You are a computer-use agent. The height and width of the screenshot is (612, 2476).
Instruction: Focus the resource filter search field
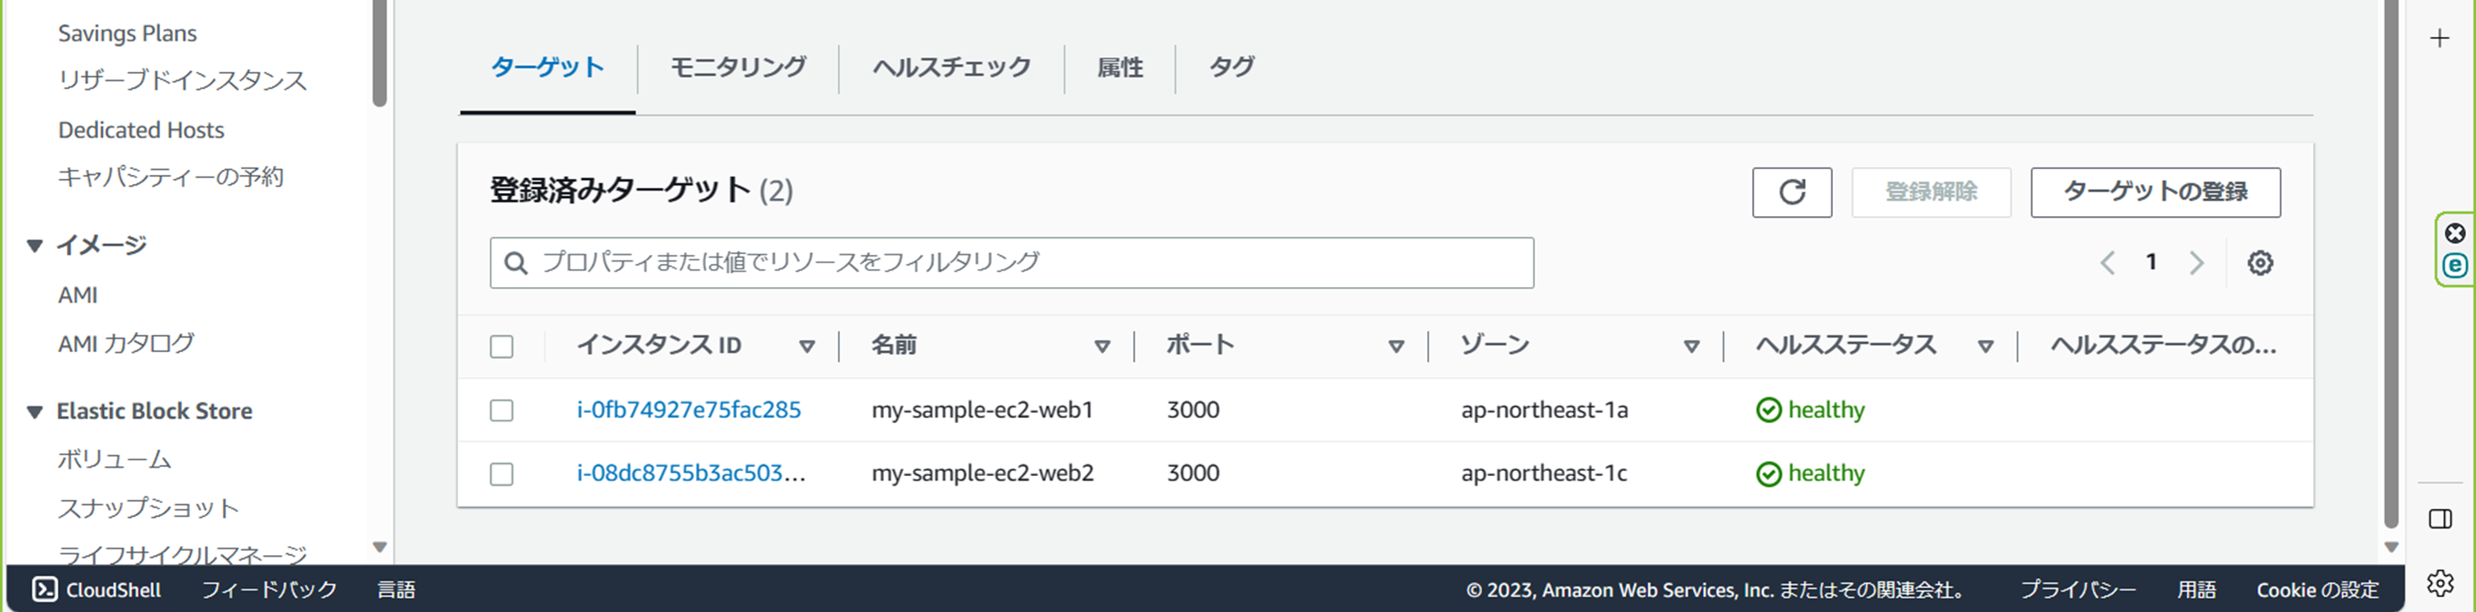[1011, 262]
